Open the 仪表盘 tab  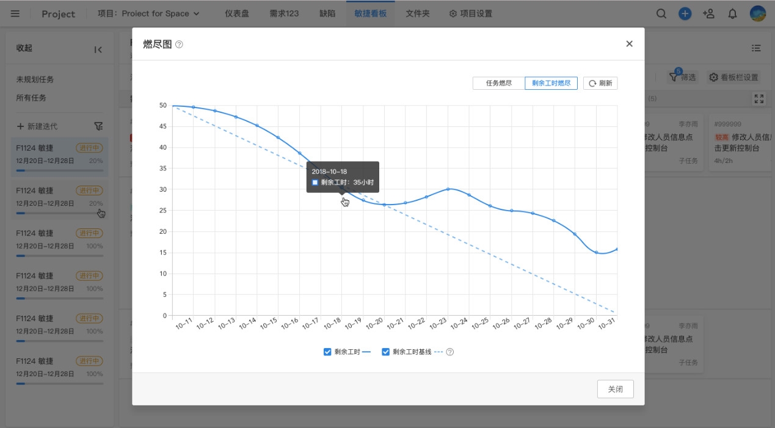(236, 13)
